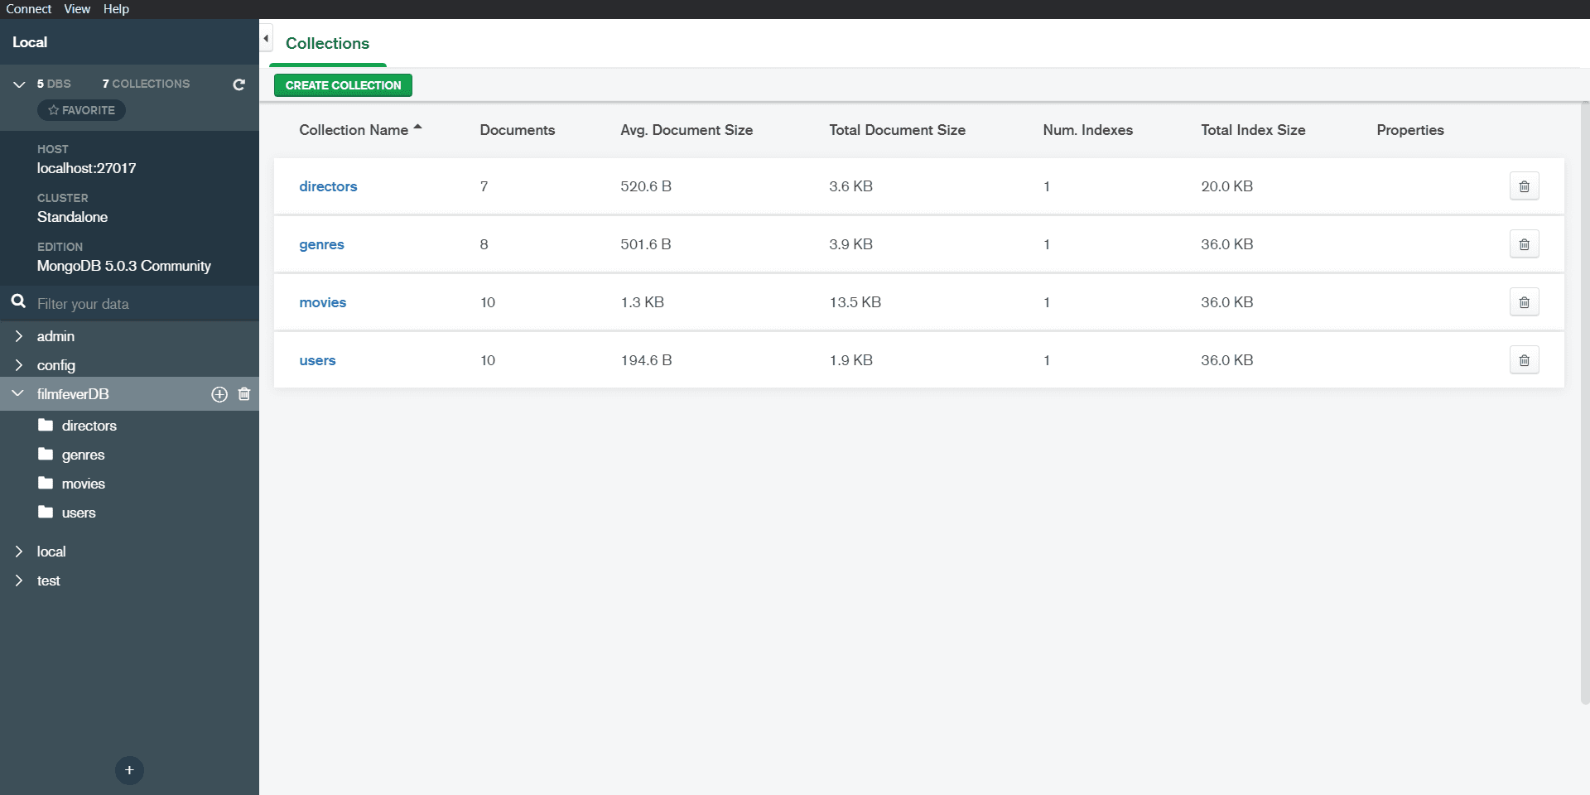The width and height of the screenshot is (1590, 795).
Task: Open the View menu
Action: coord(77,9)
